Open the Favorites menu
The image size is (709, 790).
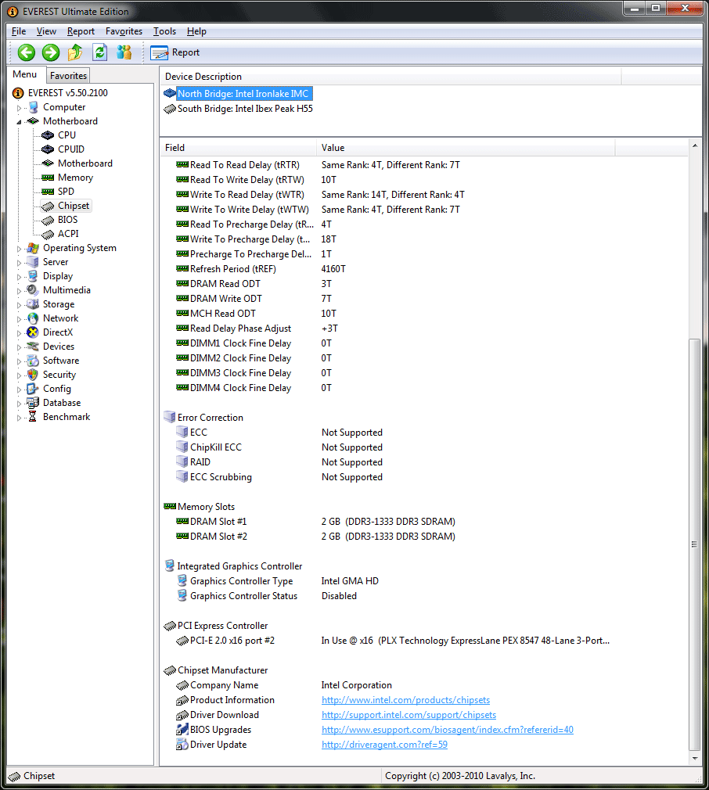coord(124,31)
